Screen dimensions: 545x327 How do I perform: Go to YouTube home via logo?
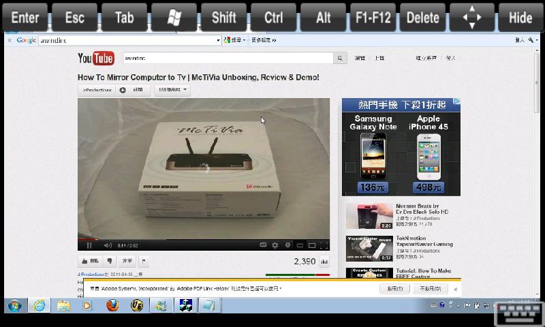coord(96,58)
